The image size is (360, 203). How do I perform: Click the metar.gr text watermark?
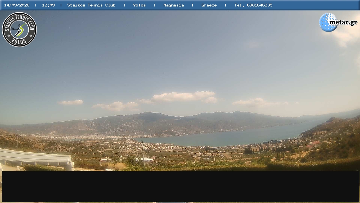[343, 23]
